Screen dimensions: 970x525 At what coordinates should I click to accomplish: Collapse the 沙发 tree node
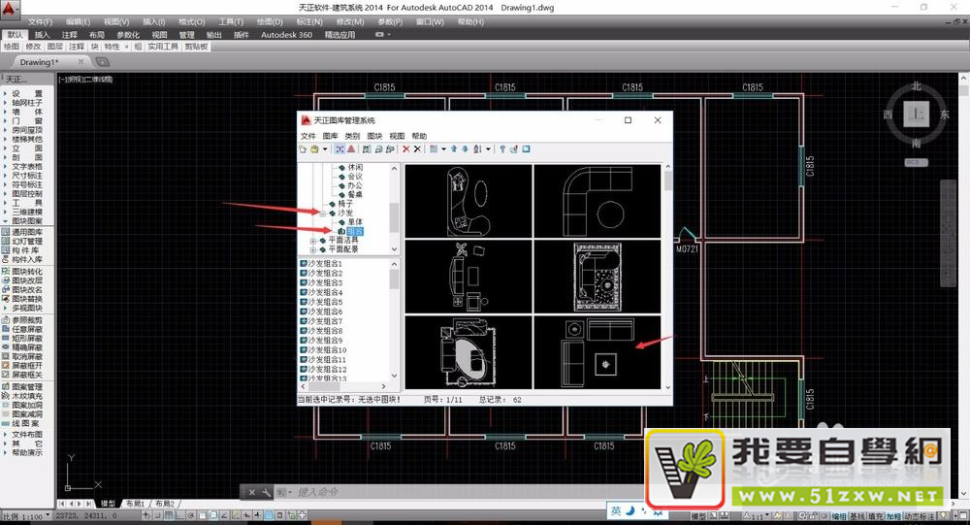322,213
